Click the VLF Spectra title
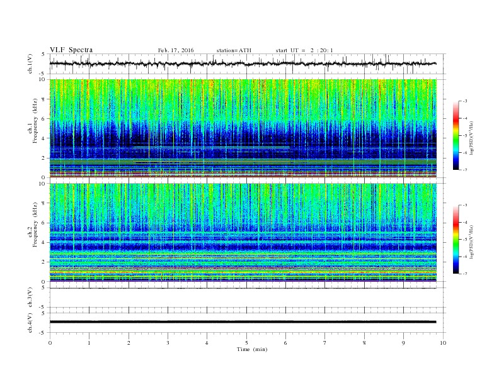This screenshot has width=499, height=385. click(71, 50)
